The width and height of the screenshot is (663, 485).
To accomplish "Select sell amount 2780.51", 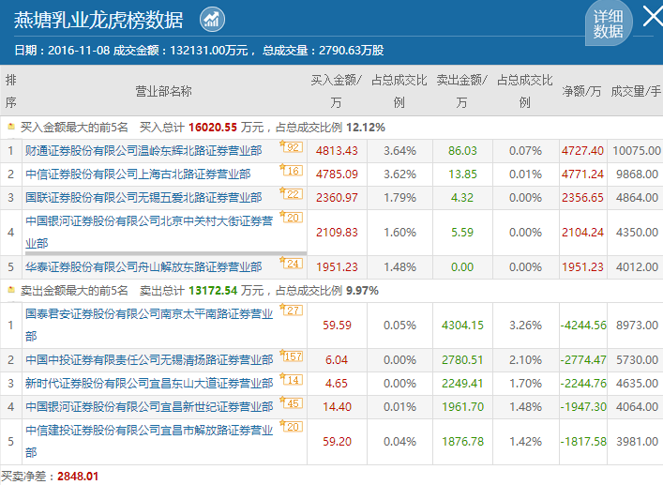I will tap(462, 360).
